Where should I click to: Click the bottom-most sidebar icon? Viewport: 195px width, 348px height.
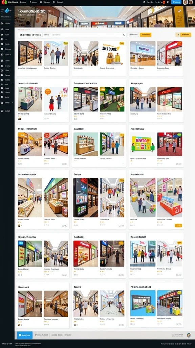click(x=2, y=111)
